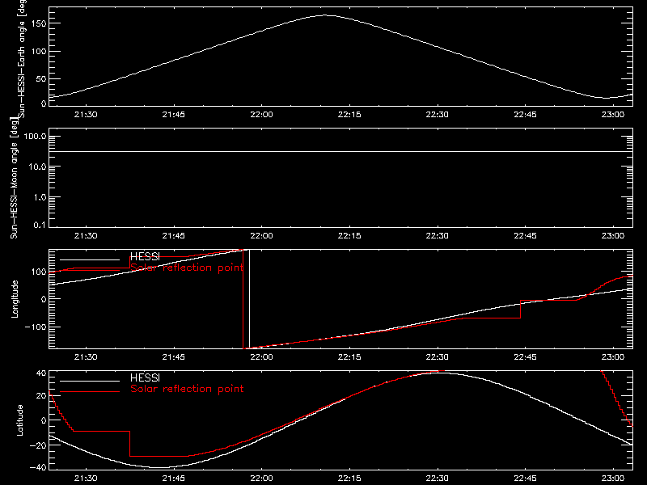The image size is (647, 485).
Task: Click 22:30 time label under Moon angle plot
Action: 438,236
